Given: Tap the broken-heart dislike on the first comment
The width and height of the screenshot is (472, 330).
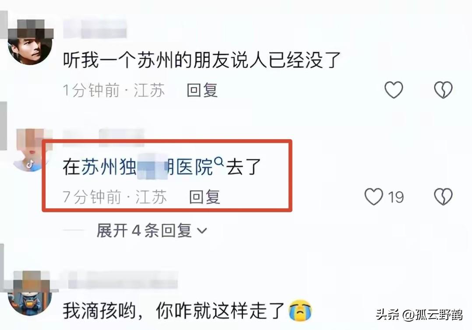Looking at the screenshot, I should (443, 90).
